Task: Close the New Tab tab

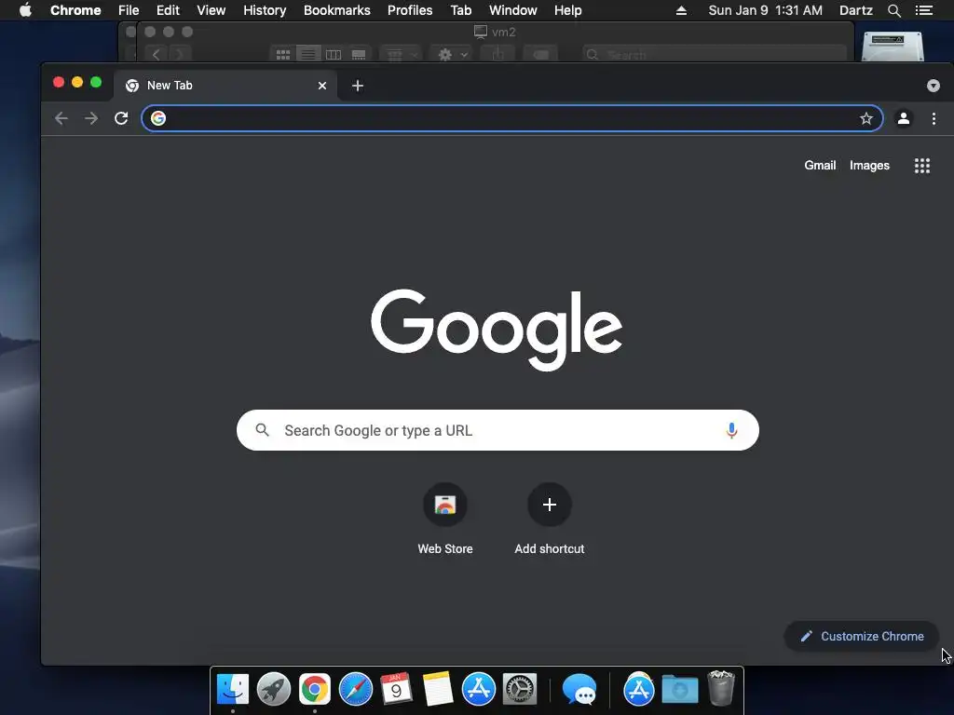Action: click(x=322, y=86)
